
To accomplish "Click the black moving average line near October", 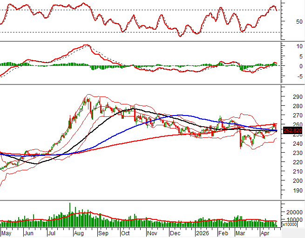I will (x=127, y=109).
